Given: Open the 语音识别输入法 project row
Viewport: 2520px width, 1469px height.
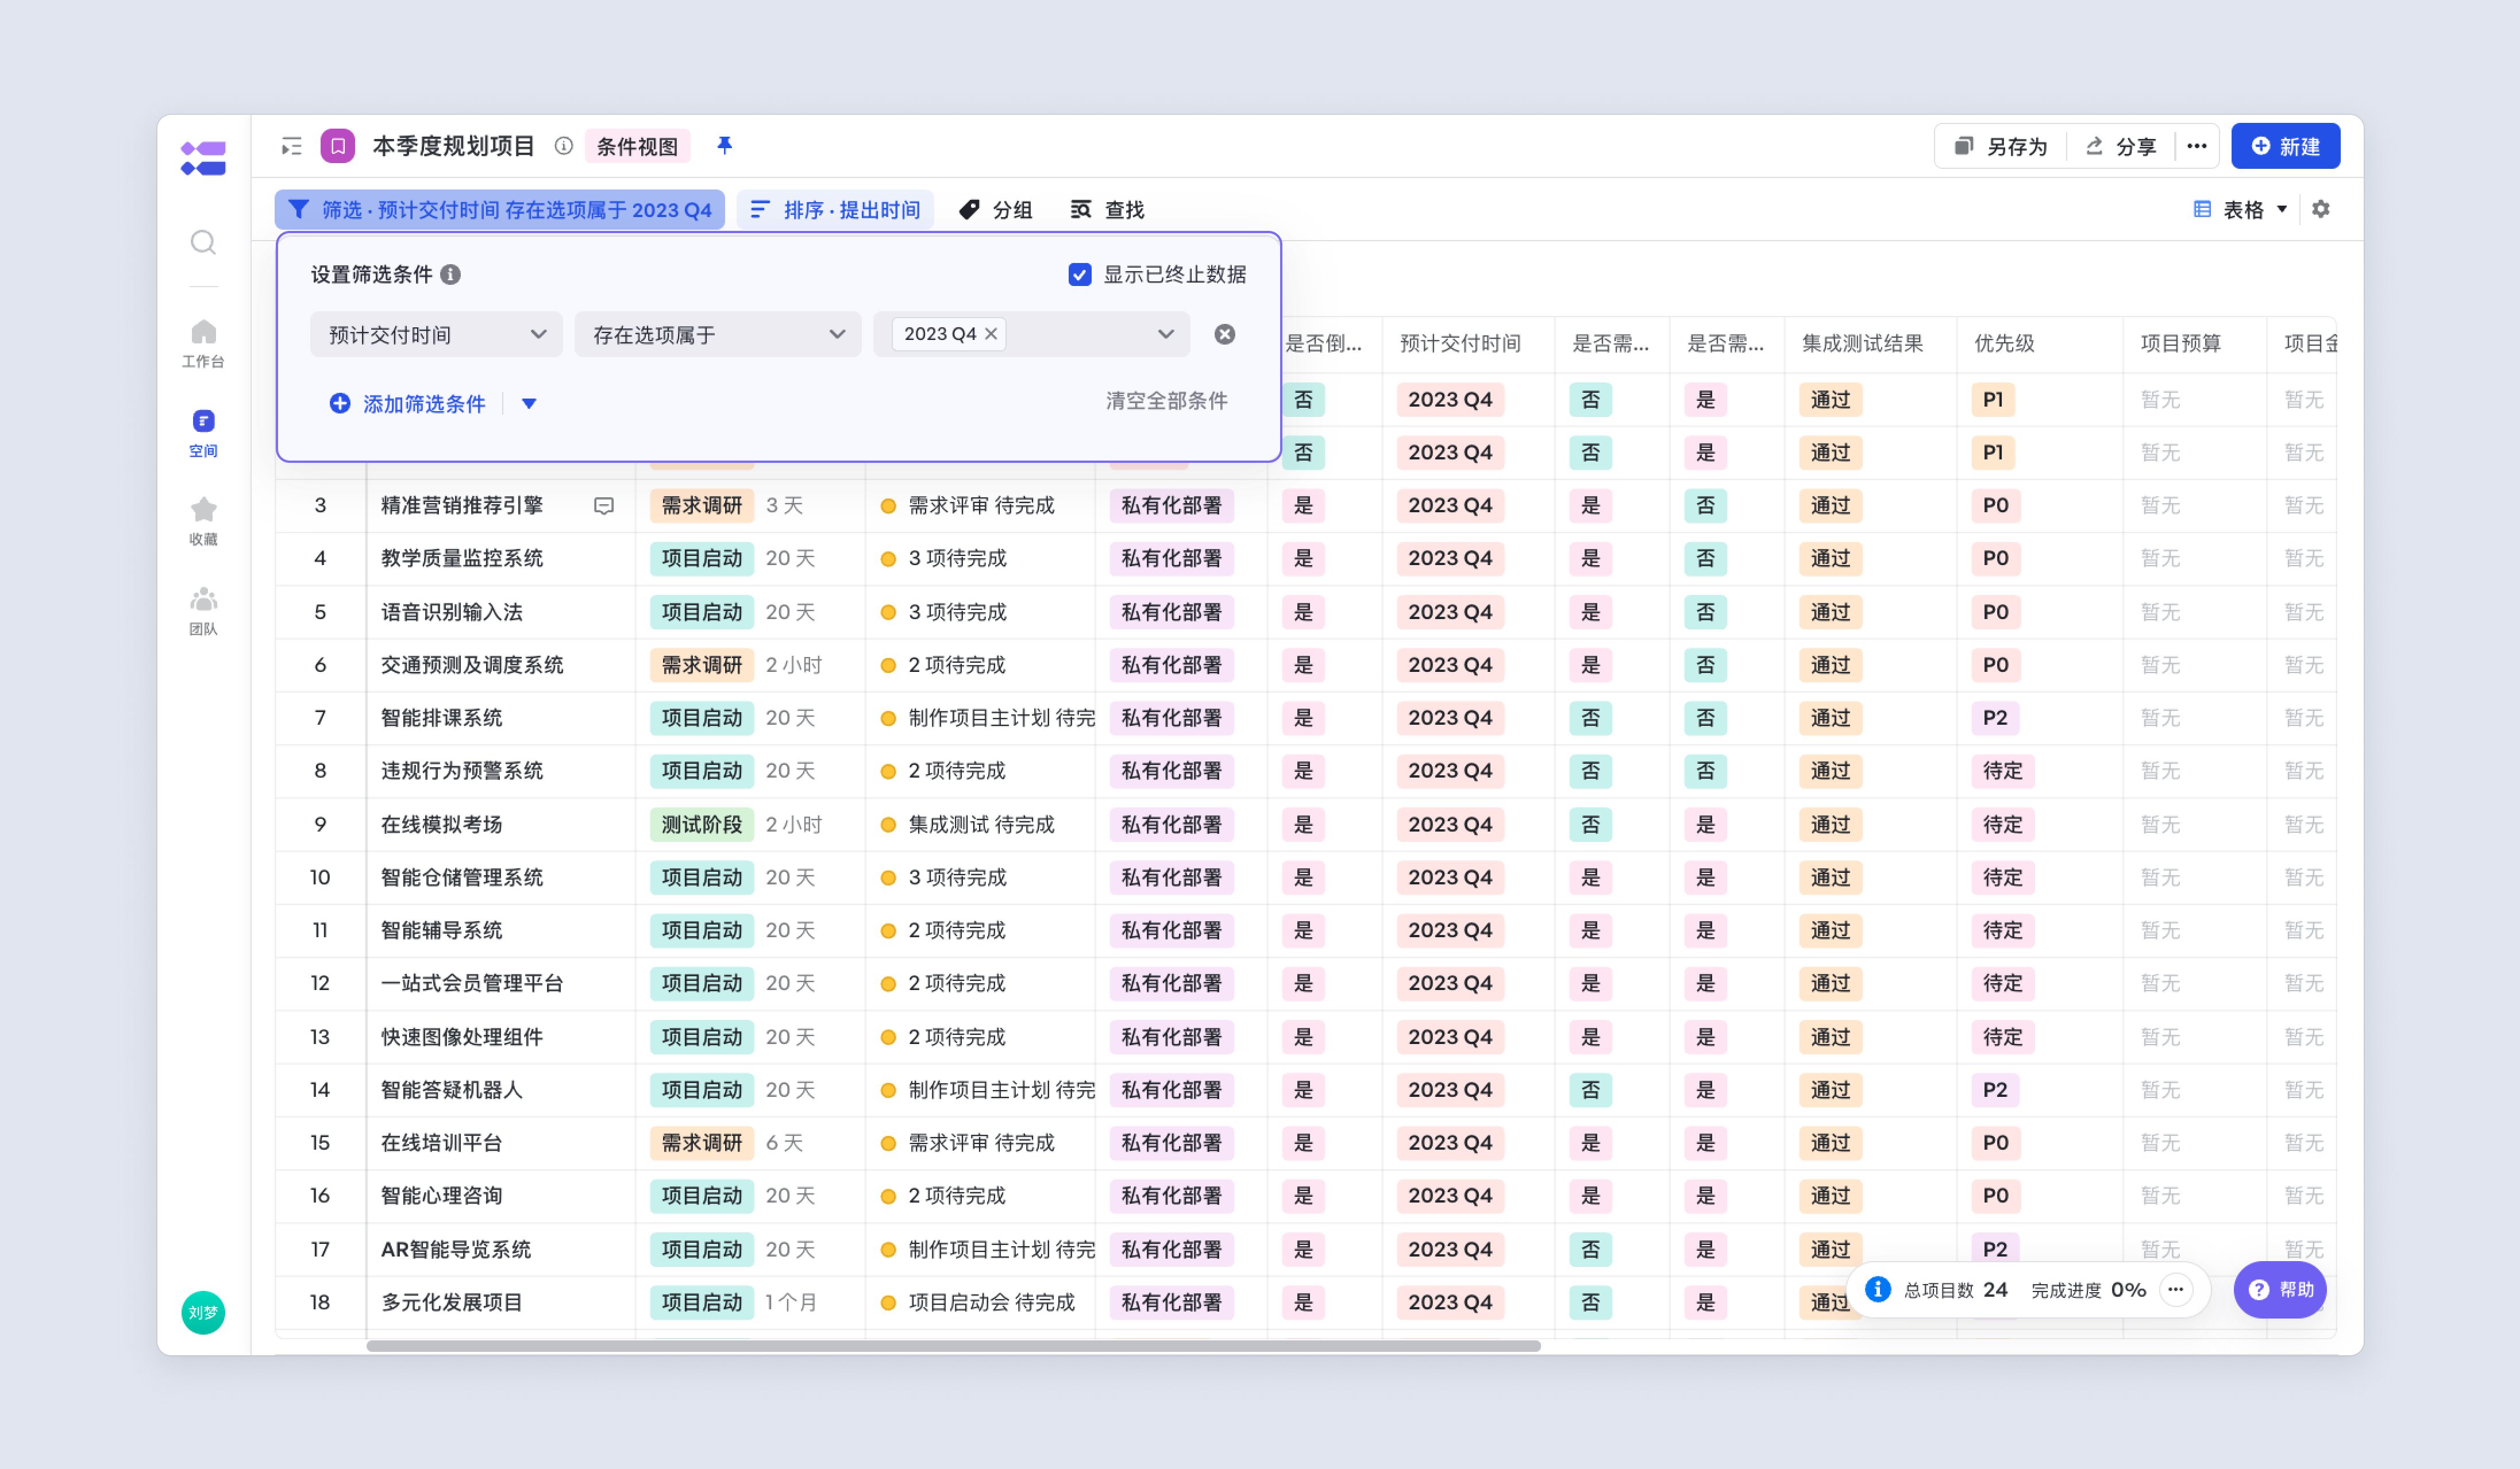Looking at the screenshot, I should click(452, 612).
